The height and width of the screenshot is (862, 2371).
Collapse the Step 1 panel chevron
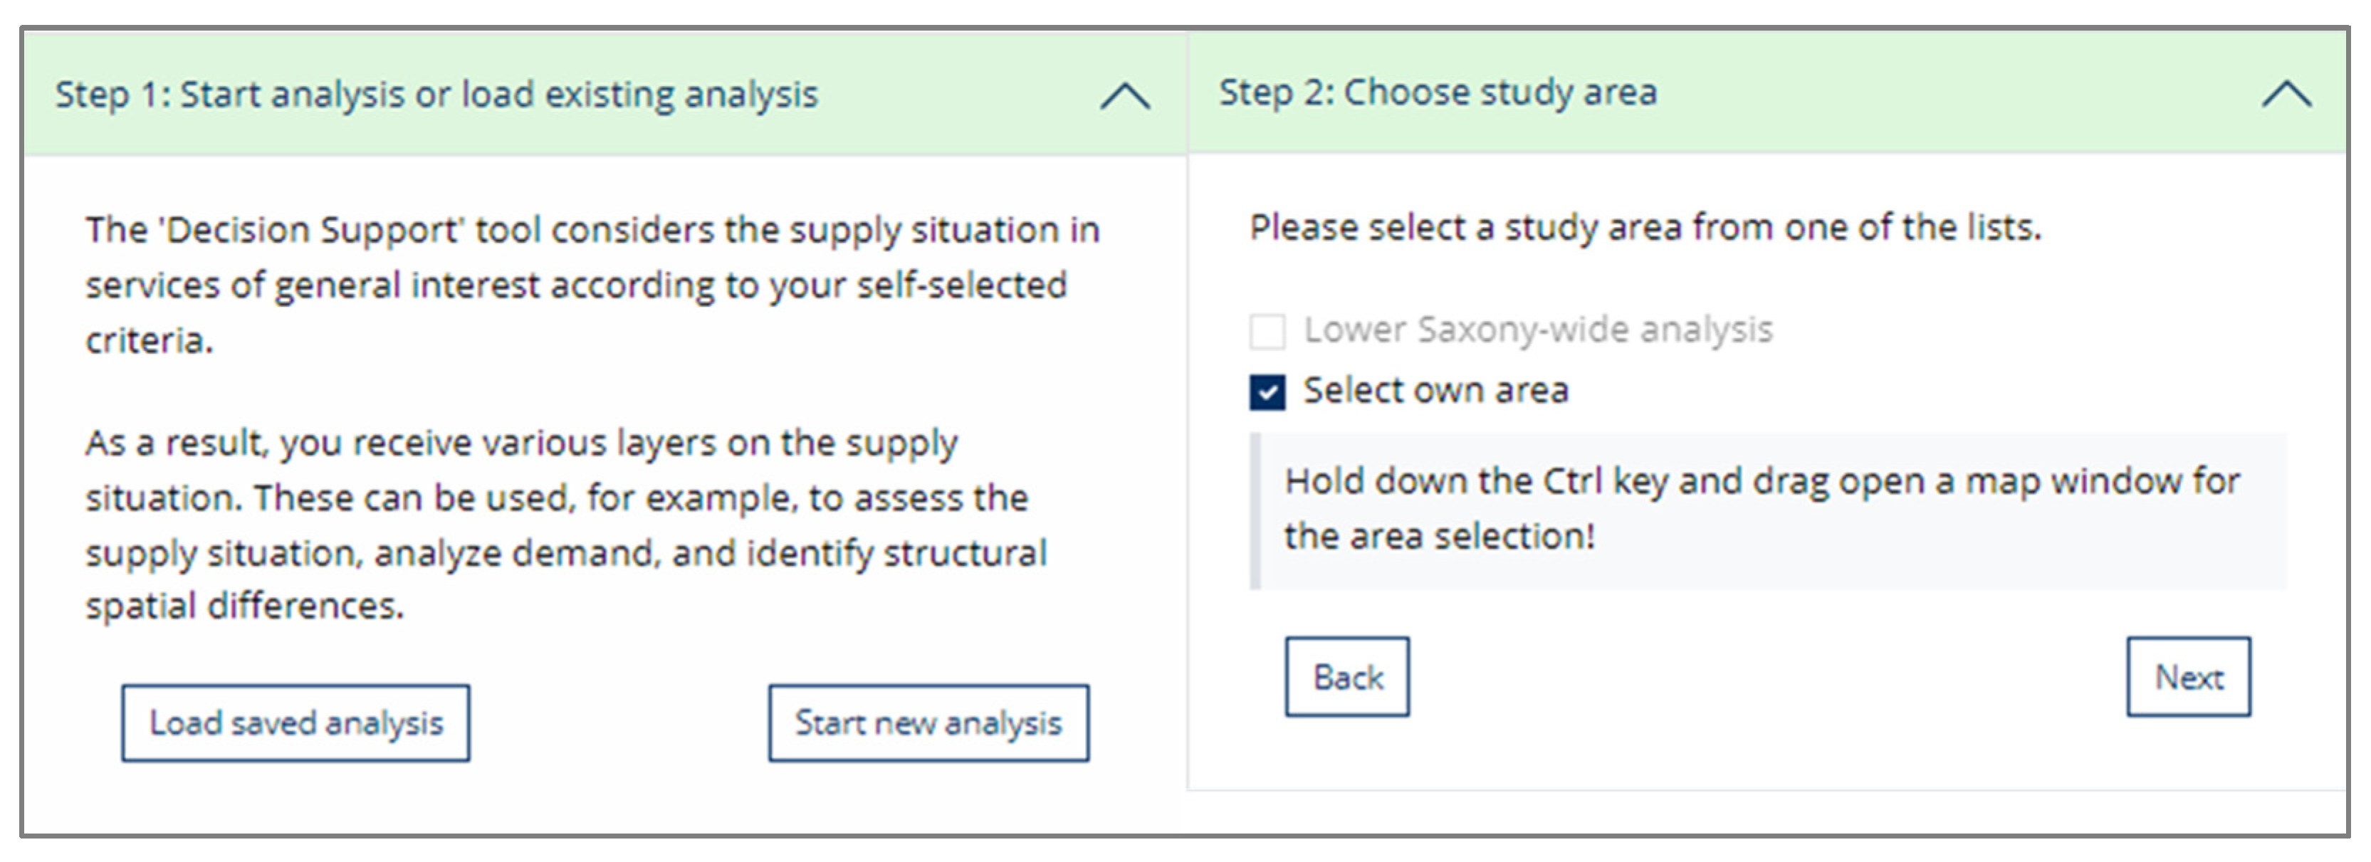[x=1125, y=95]
